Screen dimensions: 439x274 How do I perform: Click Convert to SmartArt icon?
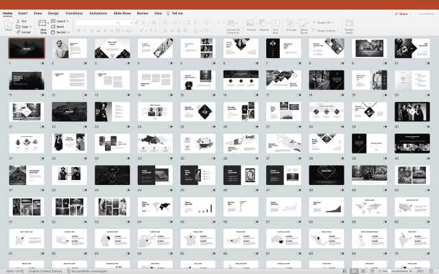click(233, 24)
